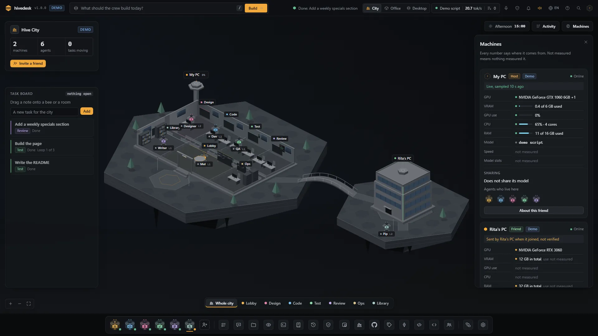
Task: Click the orange Build button
Action: (256, 8)
